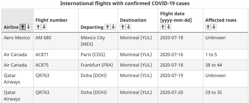This screenshot has height=103, width=249.
Task: Sort Destination column ascending
Action: [123, 27]
